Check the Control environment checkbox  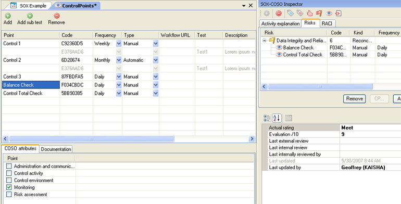click(9, 180)
